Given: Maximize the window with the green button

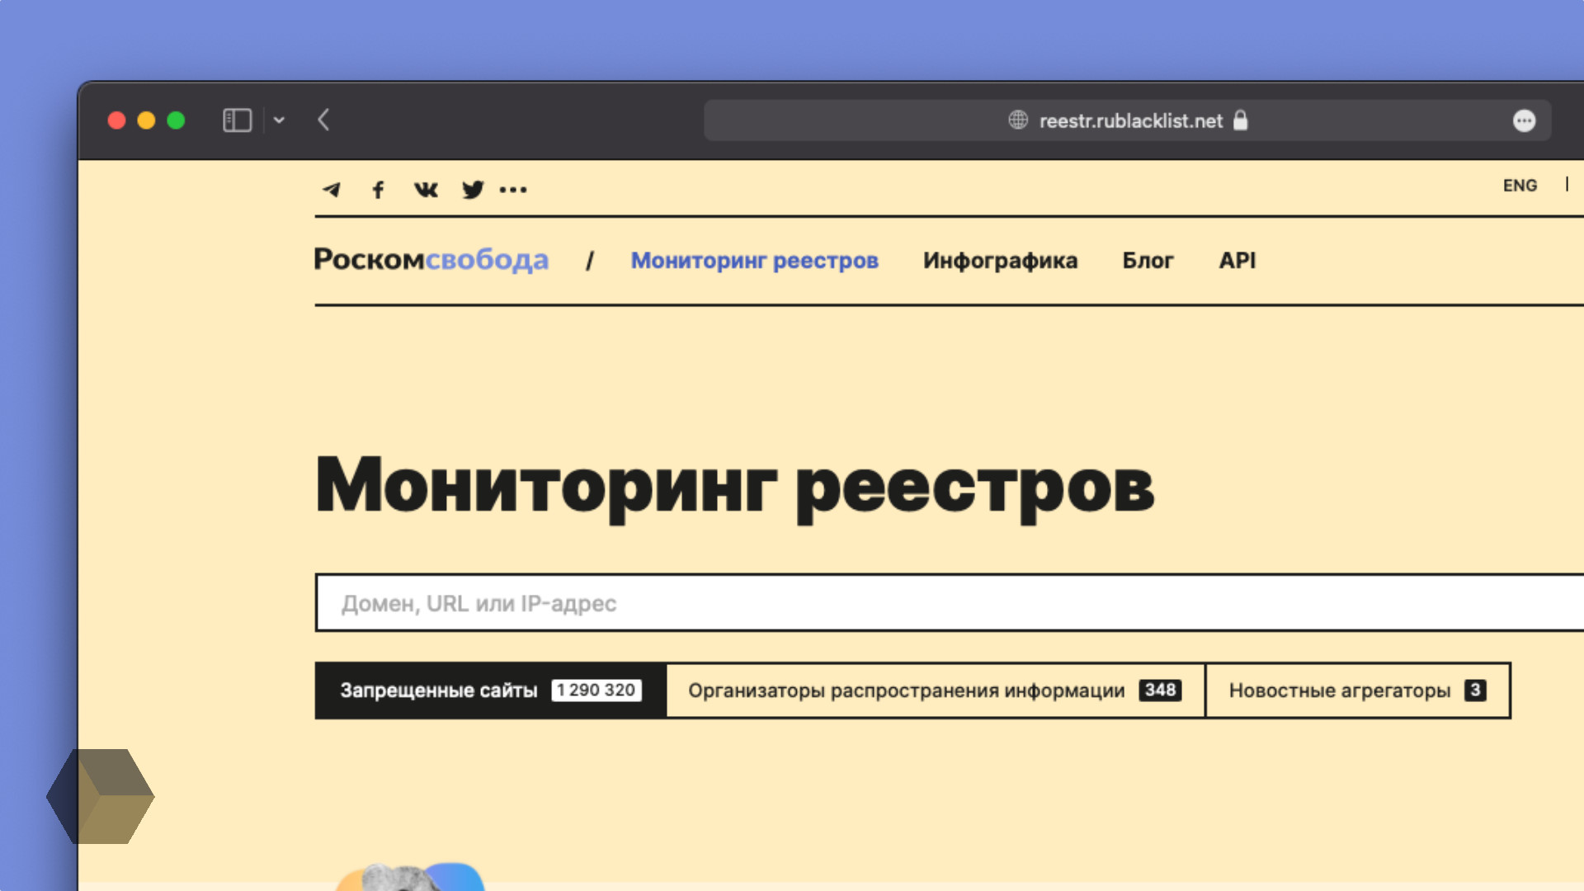Looking at the screenshot, I should (x=176, y=120).
